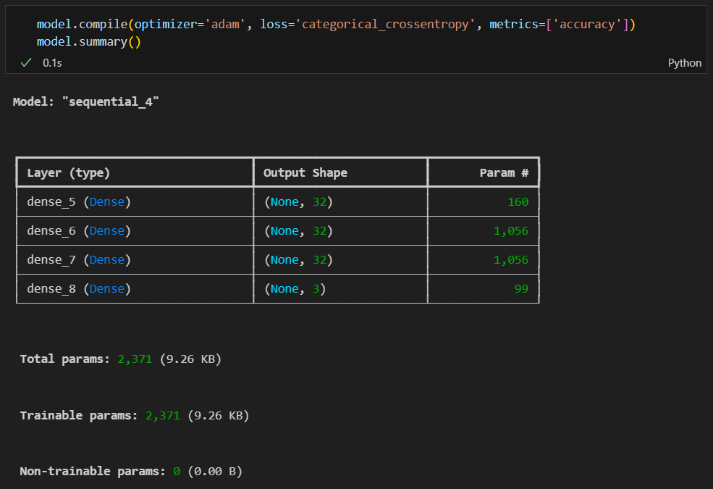Click the Param # column header
This screenshot has height=489, width=713.
point(504,173)
